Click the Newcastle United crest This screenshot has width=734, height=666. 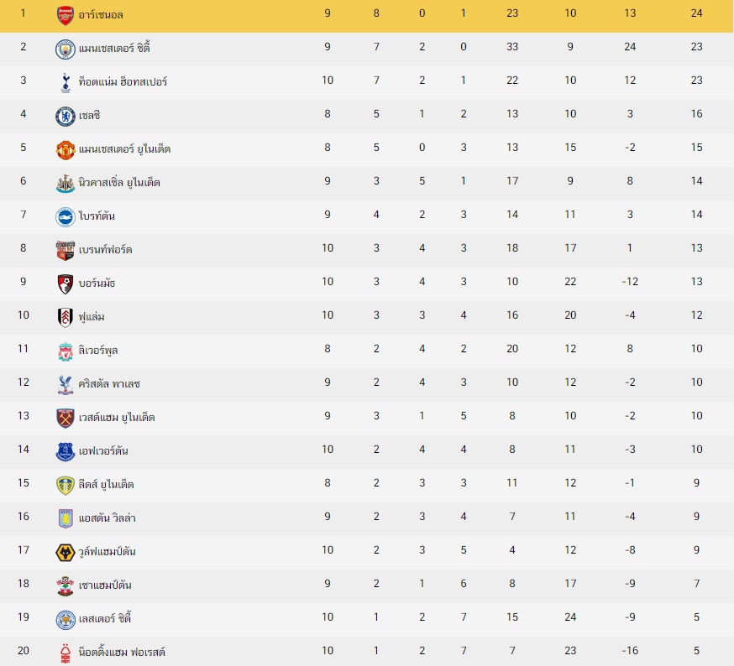tap(65, 184)
